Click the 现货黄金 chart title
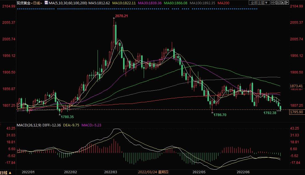Screen dimensions: 305x175 [x=23, y=3]
